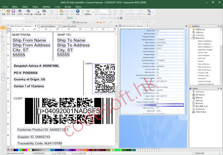The height and width of the screenshot is (155, 223).
Task: Expand the barcode (3) objects node
Action: (191, 95)
